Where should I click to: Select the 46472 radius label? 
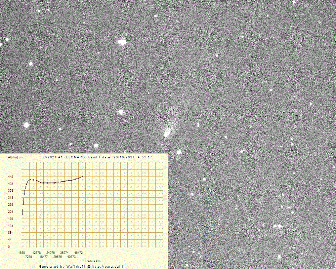pos(78,252)
